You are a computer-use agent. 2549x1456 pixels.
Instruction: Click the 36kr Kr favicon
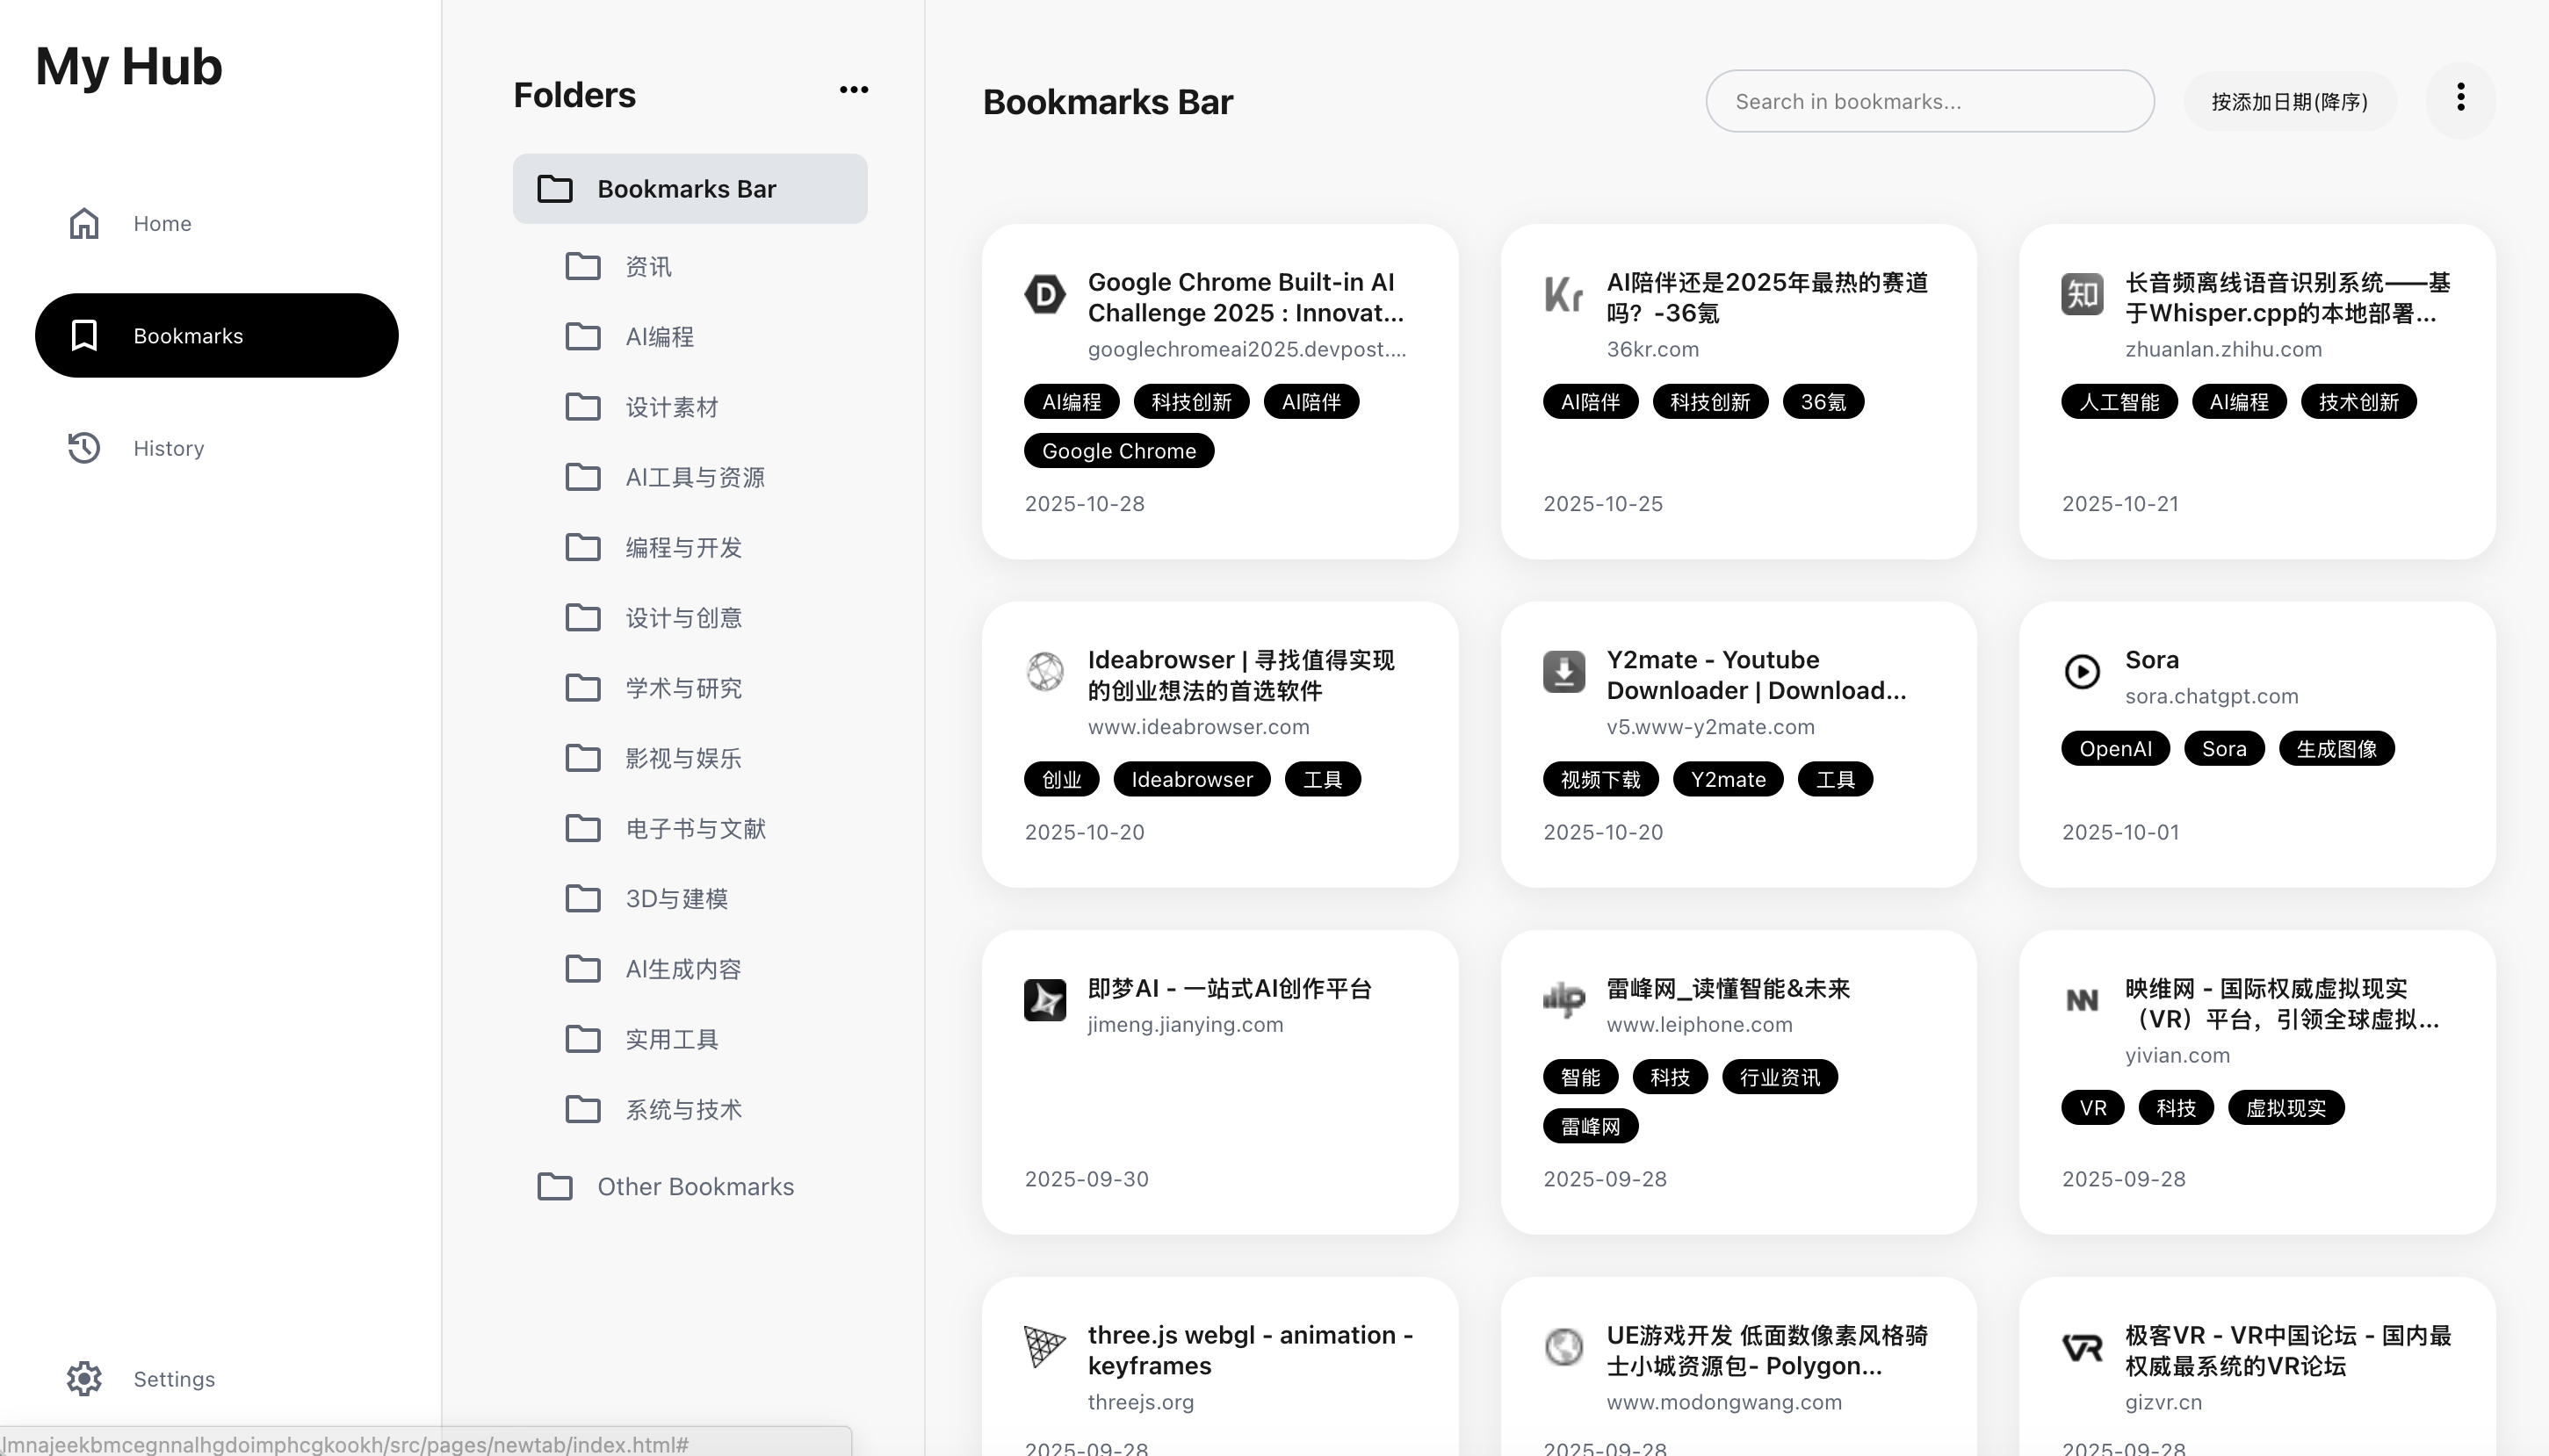click(1563, 294)
